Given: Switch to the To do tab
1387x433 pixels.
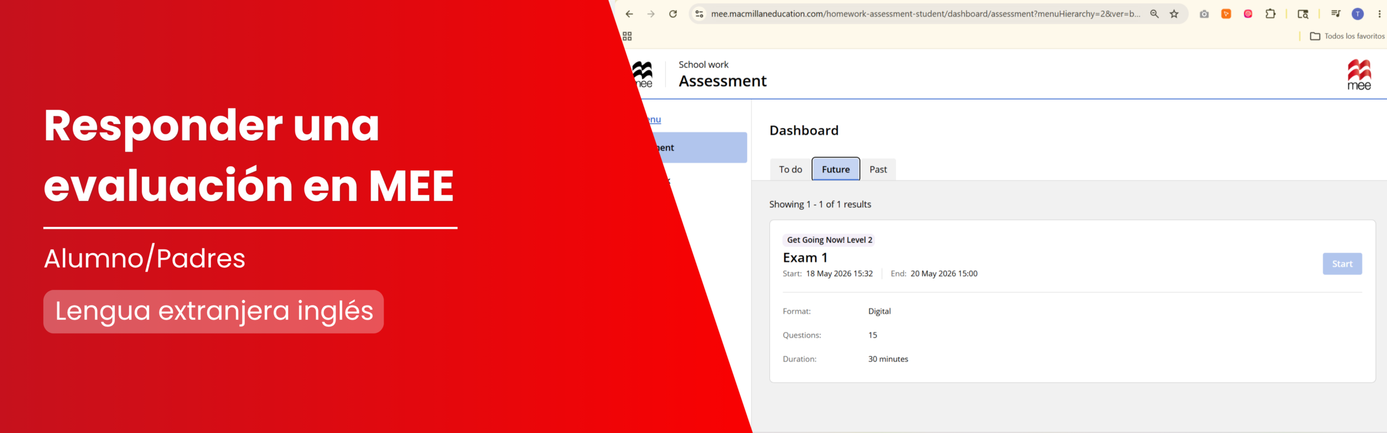Looking at the screenshot, I should (x=790, y=169).
